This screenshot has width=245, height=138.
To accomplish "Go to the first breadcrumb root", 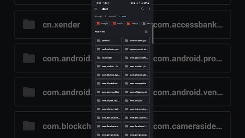I will 99,16.
